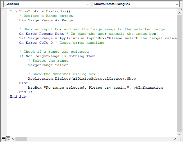The image size is (183, 142).
Task: Click the vertical scrollbar track
Action: coord(180,74)
